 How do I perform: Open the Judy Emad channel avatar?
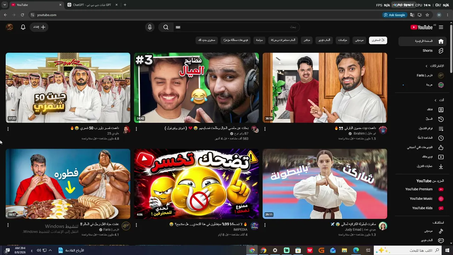383,226
